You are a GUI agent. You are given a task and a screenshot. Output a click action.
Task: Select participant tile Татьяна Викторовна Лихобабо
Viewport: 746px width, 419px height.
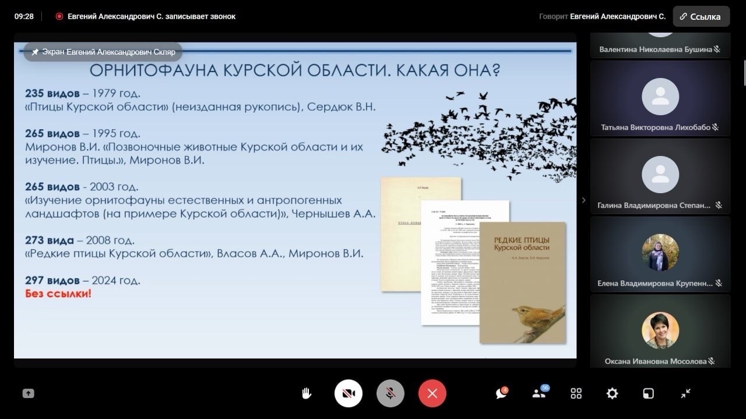pyautogui.click(x=660, y=98)
